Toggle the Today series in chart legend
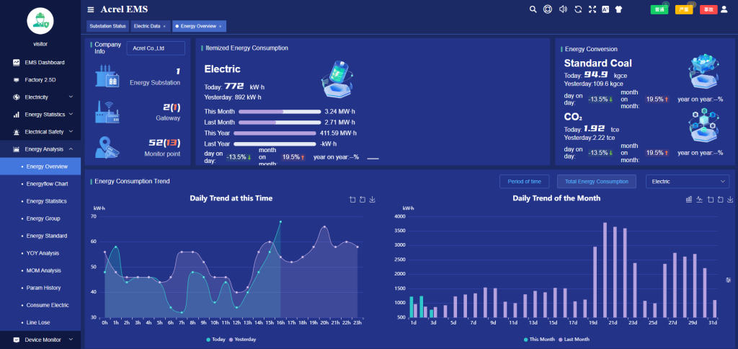738x349 pixels. click(215, 339)
